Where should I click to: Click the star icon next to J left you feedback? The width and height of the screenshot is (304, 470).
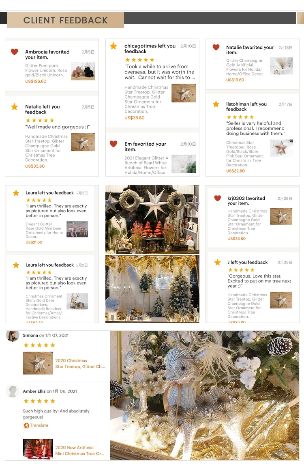click(218, 262)
